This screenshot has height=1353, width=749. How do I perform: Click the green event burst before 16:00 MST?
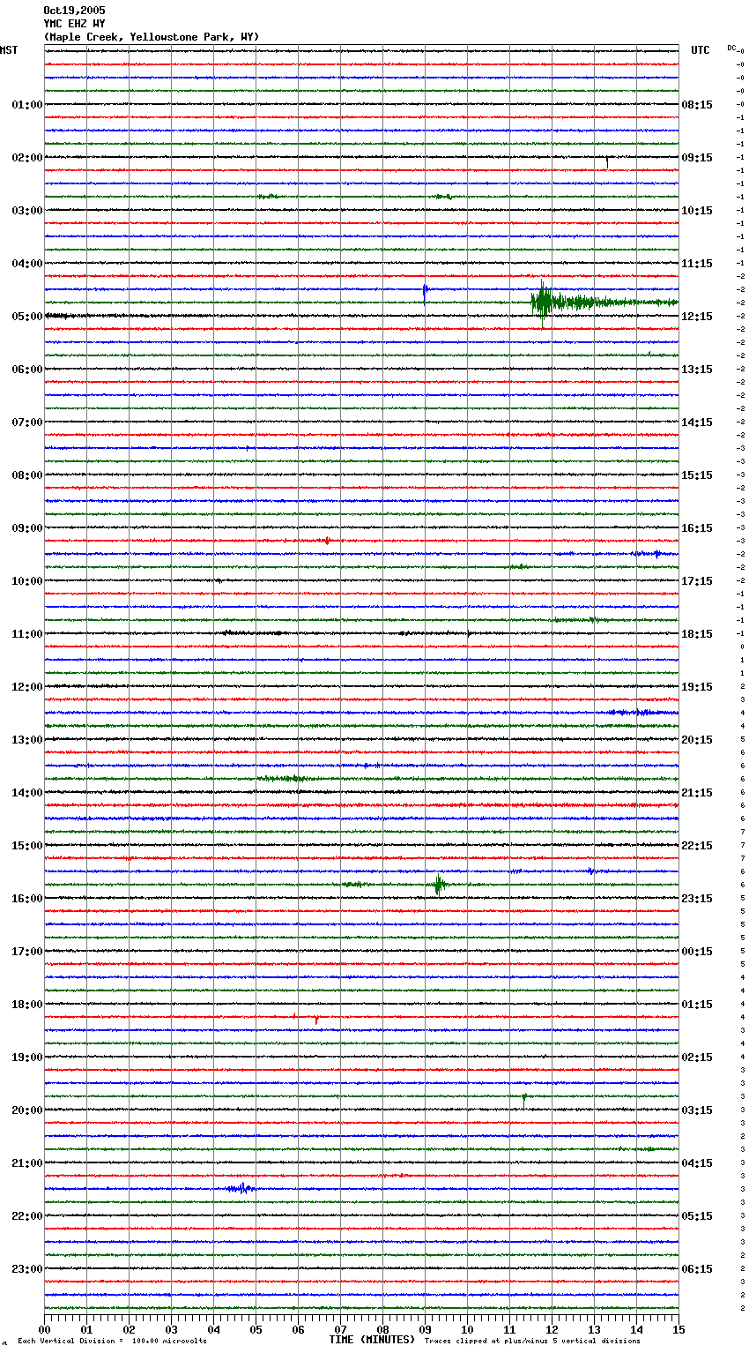438,885
